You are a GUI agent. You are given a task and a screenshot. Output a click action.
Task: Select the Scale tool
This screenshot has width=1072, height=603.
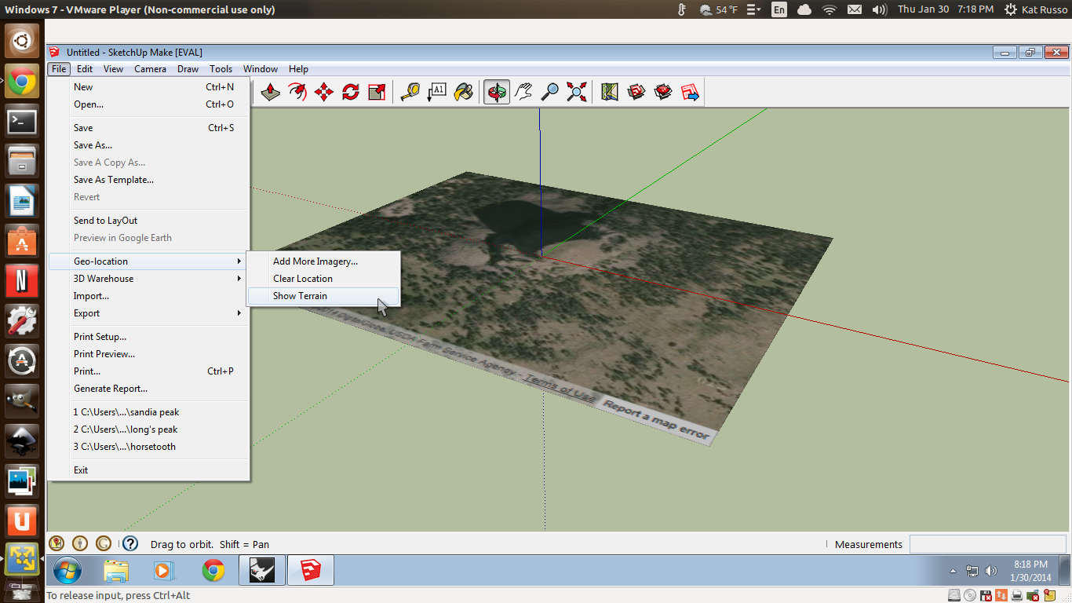[377, 92]
